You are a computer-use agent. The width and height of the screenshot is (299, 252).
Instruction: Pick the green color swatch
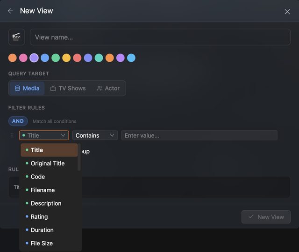56,58
